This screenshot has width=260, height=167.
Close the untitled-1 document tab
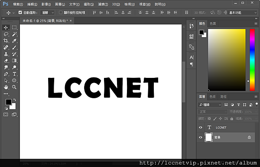point(71,21)
